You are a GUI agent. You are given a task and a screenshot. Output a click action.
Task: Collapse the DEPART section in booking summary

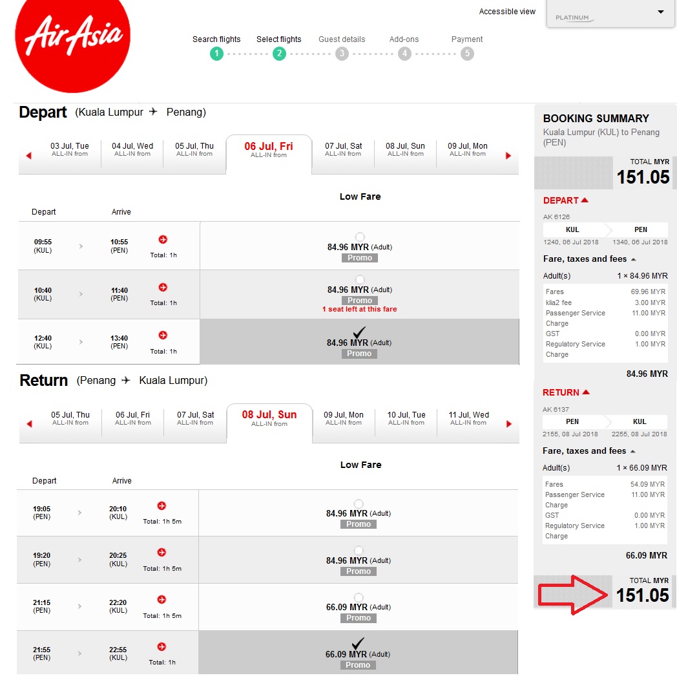click(585, 200)
